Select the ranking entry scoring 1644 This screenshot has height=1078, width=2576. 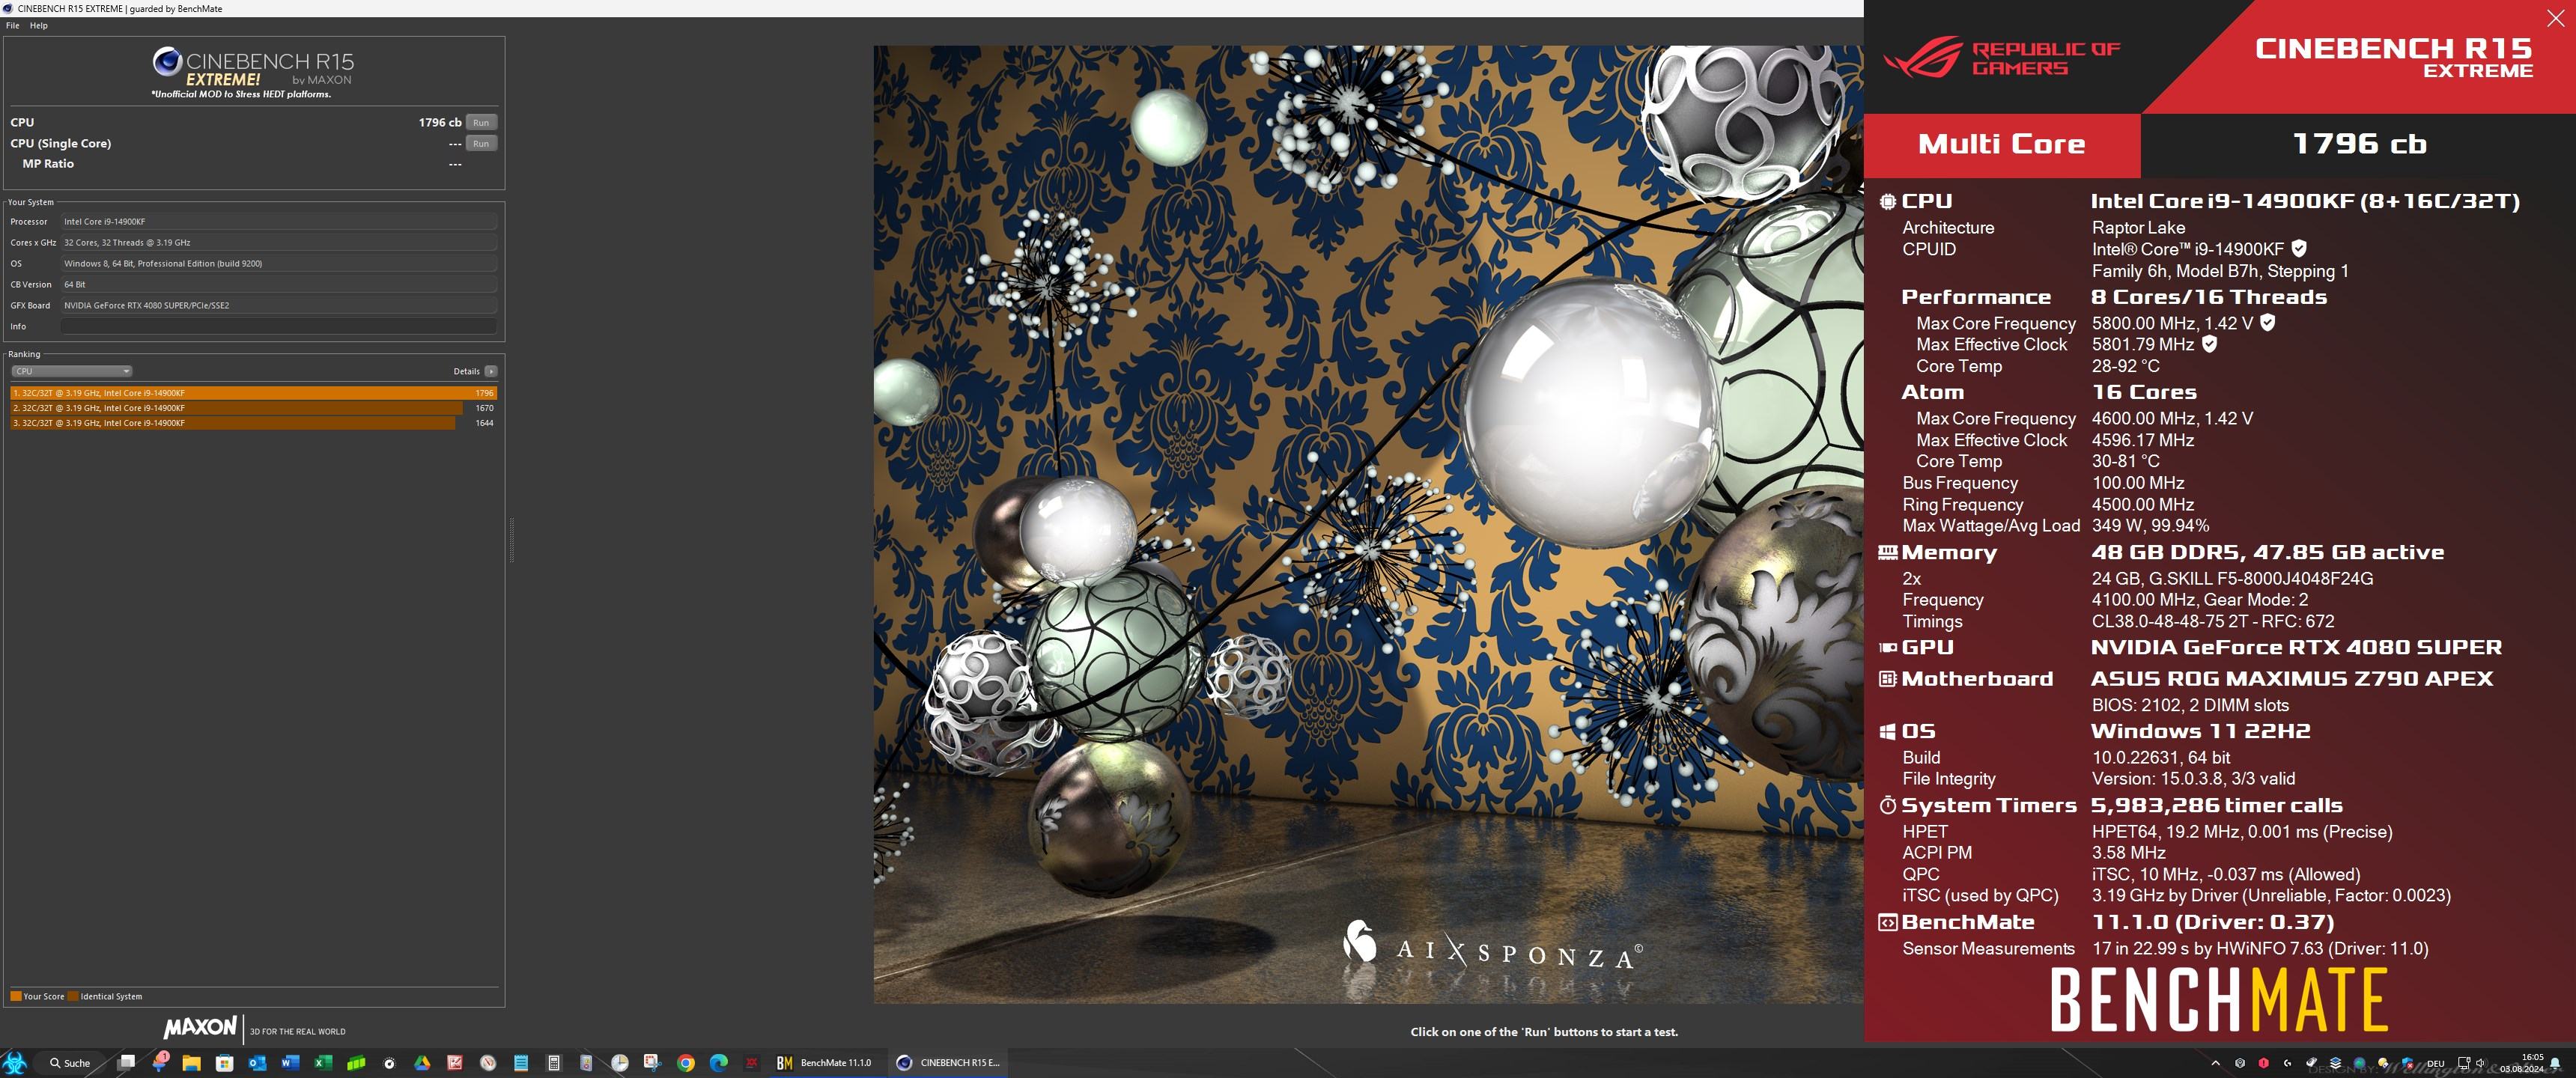coord(254,423)
